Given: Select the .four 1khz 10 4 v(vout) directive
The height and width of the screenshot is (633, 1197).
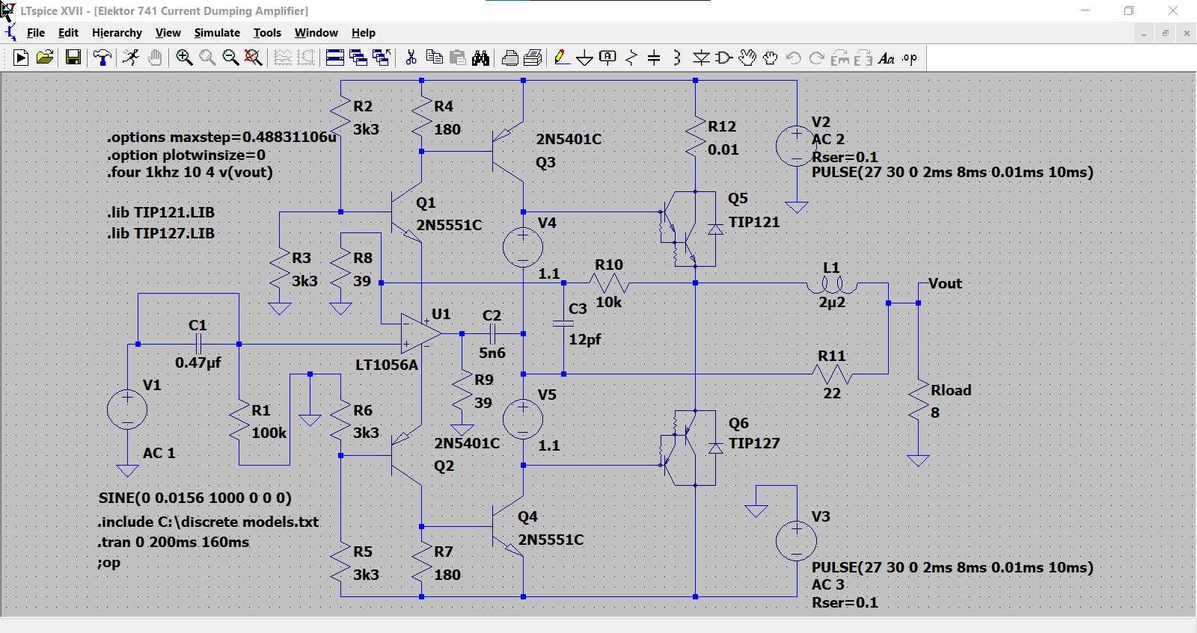Looking at the screenshot, I should [190, 172].
